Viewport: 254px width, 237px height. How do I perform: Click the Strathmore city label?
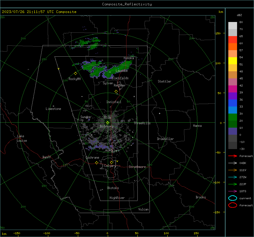click(x=137, y=167)
